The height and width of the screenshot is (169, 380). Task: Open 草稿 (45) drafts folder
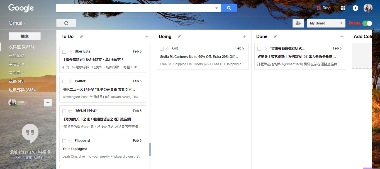(17, 81)
